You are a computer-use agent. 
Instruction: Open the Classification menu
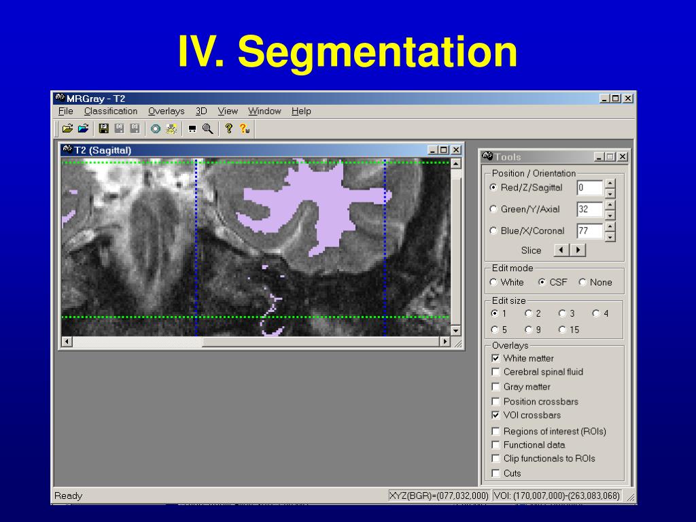[111, 111]
